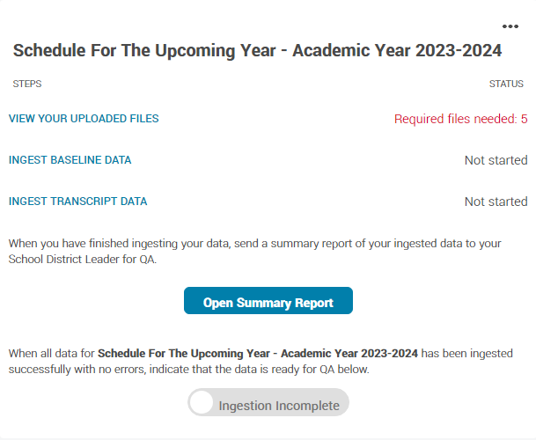Open the Ingest Baseline Data step

[x=70, y=160]
